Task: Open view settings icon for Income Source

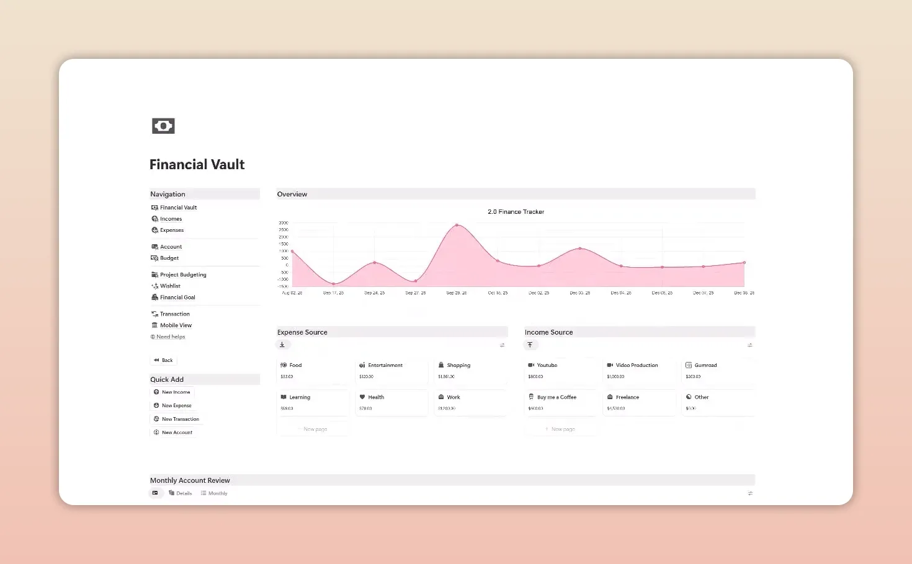Action: click(x=750, y=345)
